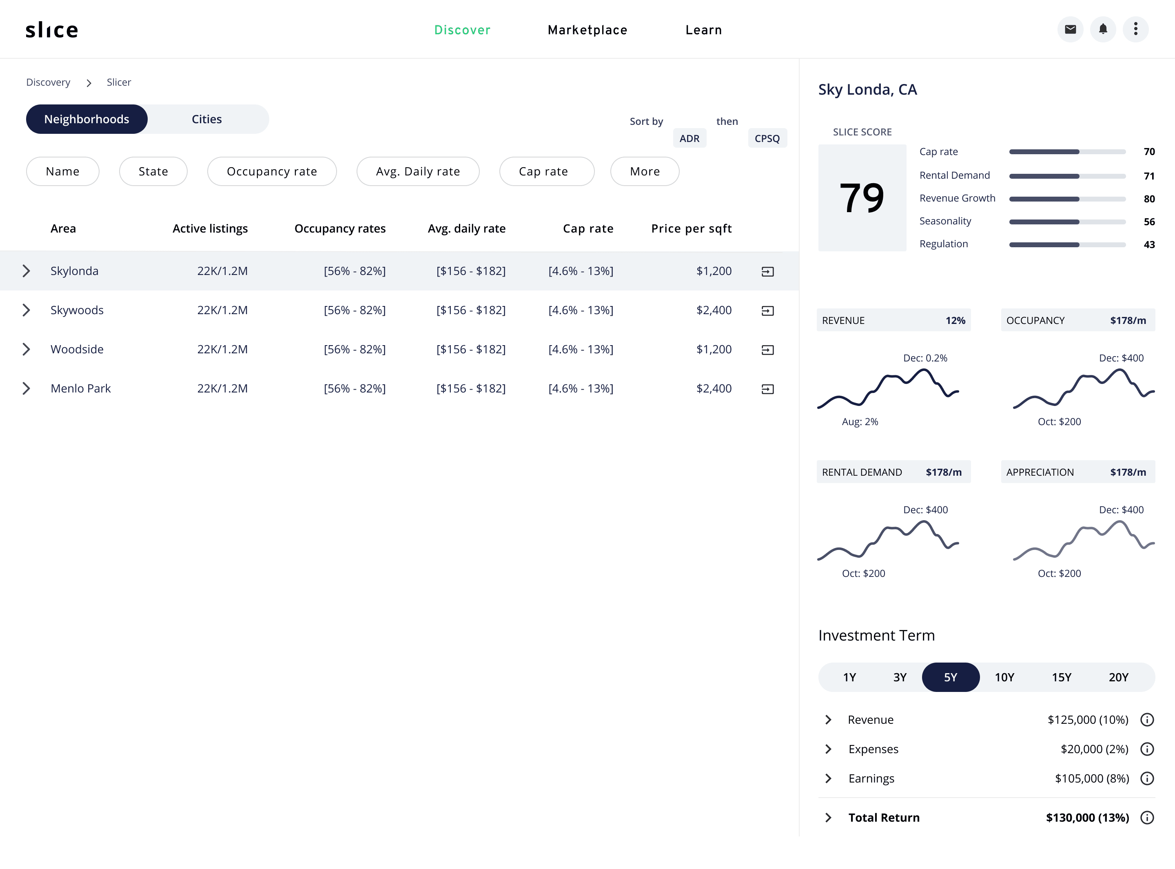Screen dimensions: 1175x869
Task: Click the info icon beside Total Return
Action: point(1146,818)
